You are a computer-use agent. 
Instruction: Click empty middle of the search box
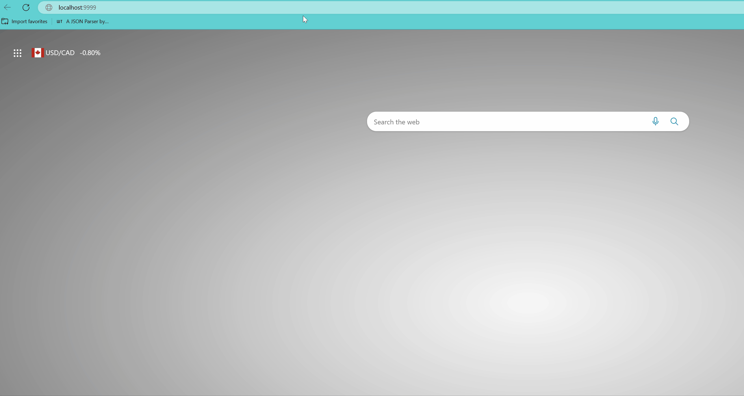[520, 122]
